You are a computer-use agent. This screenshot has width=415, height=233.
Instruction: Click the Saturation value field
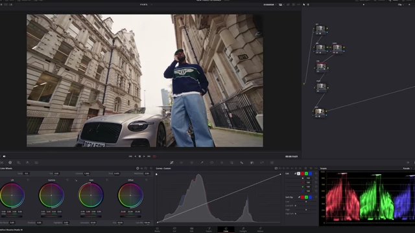[93, 223]
